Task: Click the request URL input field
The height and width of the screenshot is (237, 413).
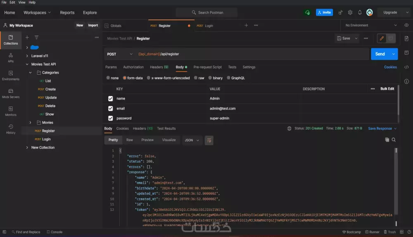Action: click(252, 54)
